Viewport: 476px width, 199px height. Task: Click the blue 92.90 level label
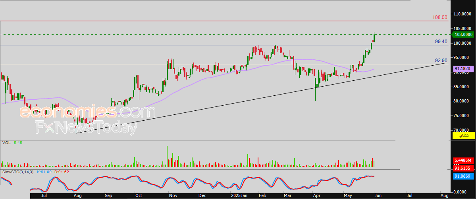[x=441, y=61]
